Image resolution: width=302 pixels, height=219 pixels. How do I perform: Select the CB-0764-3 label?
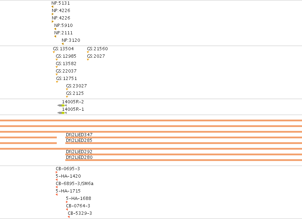(78, 206)
